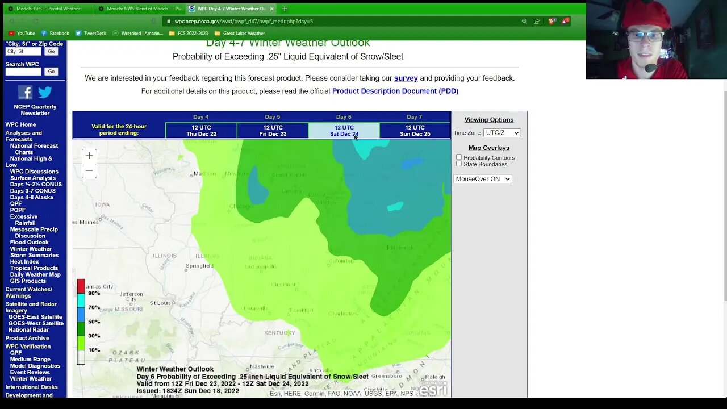
Task: Click the cyan 70% legend swatch
Action: 81,301
